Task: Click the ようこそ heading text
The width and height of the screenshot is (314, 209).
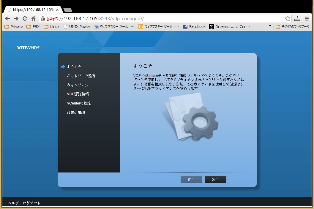Action: [x=143, y=66]
